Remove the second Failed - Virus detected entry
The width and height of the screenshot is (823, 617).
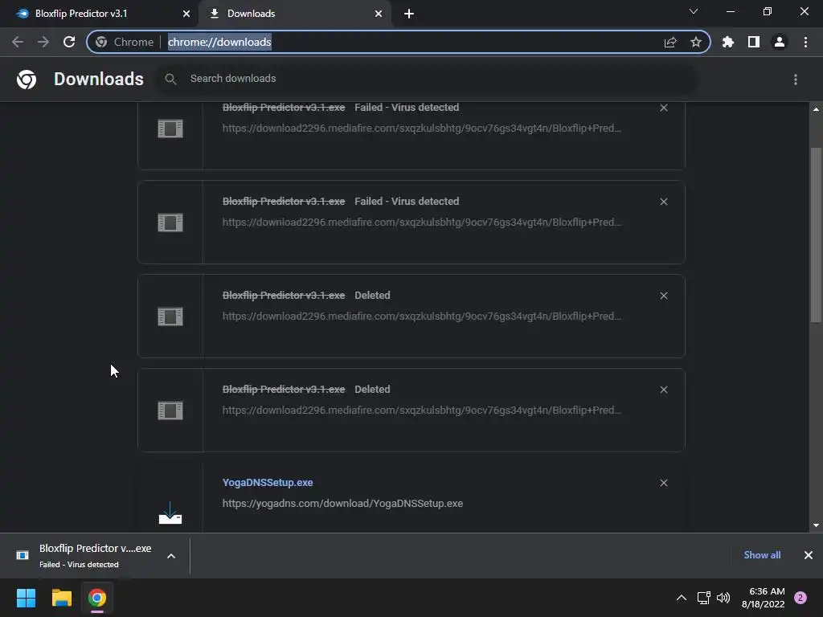(x=663, y=202)
